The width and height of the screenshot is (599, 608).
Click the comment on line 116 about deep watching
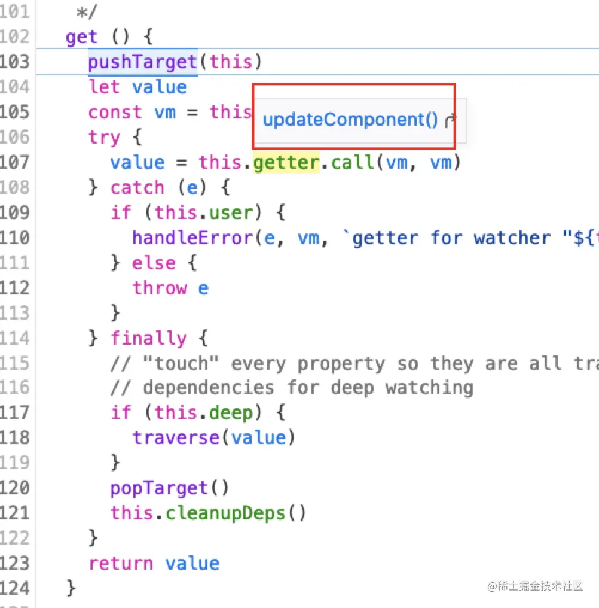[x=292, y=388]
